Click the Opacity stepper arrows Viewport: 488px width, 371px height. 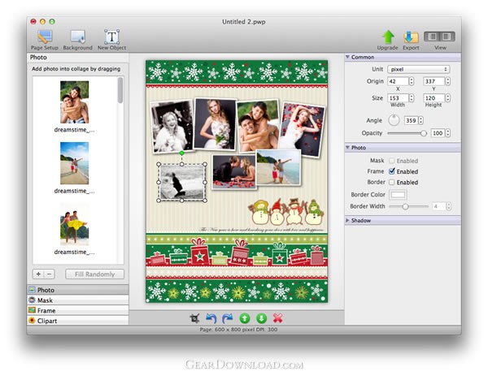coord(447,133)
